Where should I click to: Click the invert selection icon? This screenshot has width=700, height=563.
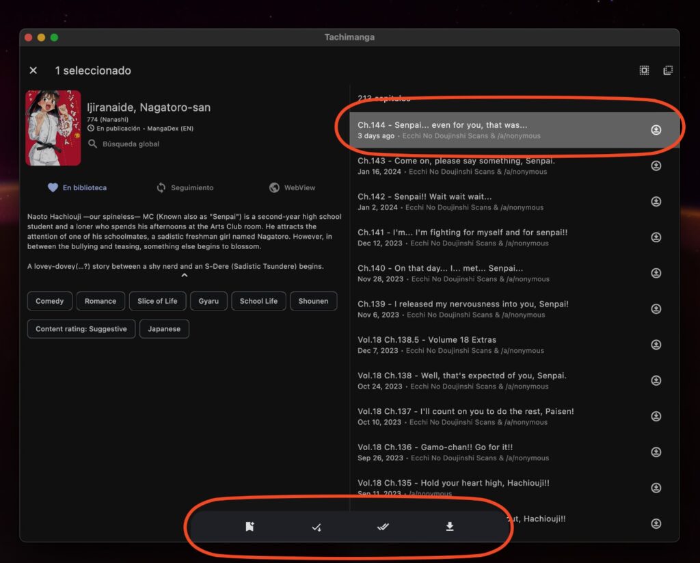pyautogui.click(x=668, y=70)
